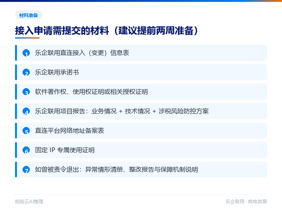This screenshot has width=282, height=212.
Task: Click the number 1 badge beside 信息表
Action: 26,53
